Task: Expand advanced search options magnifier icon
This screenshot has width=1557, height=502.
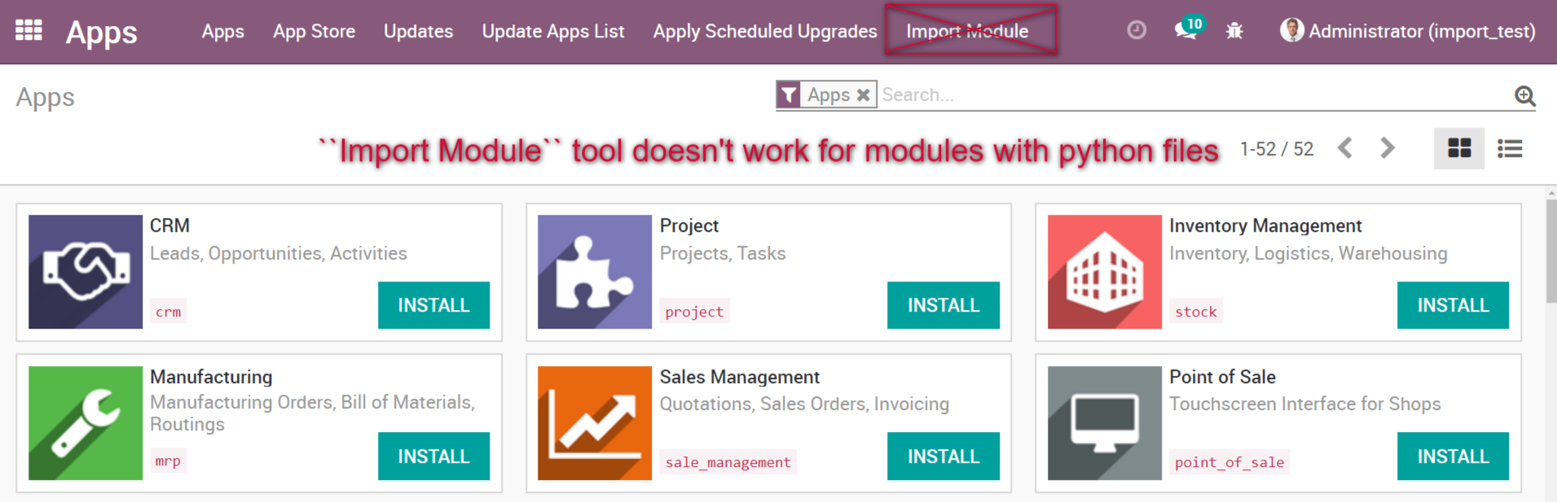Action: pos(1525,96)
